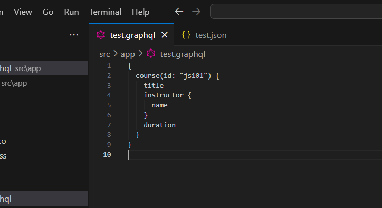Open the Help menu
This screenshot has height=208, width=382.
(140, 12)
